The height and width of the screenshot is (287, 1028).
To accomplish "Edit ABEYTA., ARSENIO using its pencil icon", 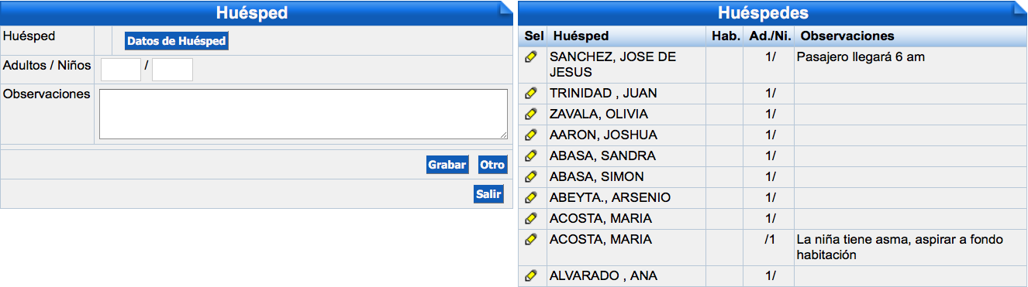I will click(x=531, y=197).
